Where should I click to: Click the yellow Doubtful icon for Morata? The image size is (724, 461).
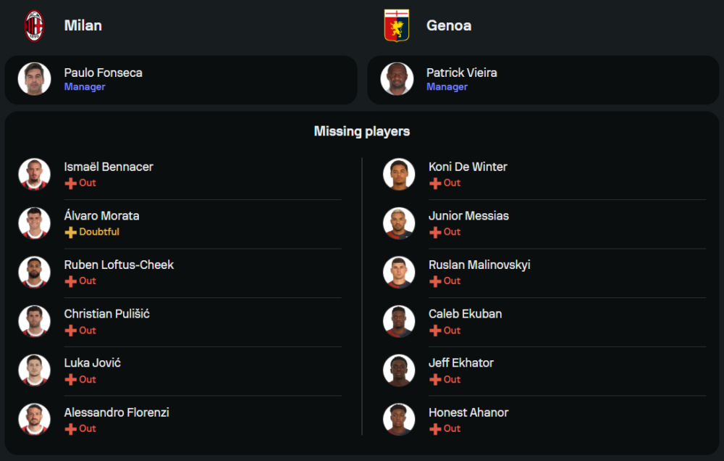70,233
